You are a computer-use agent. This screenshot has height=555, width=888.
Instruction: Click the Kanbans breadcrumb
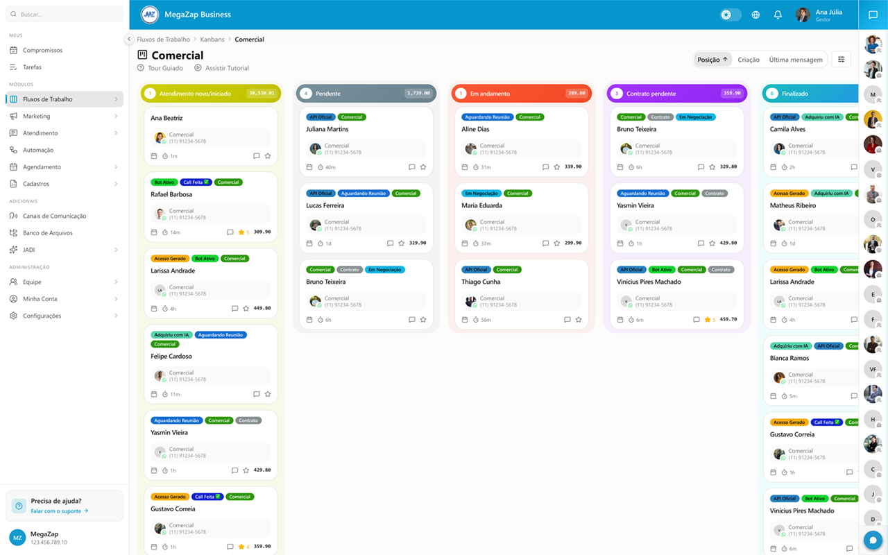(x=212, y=40)
